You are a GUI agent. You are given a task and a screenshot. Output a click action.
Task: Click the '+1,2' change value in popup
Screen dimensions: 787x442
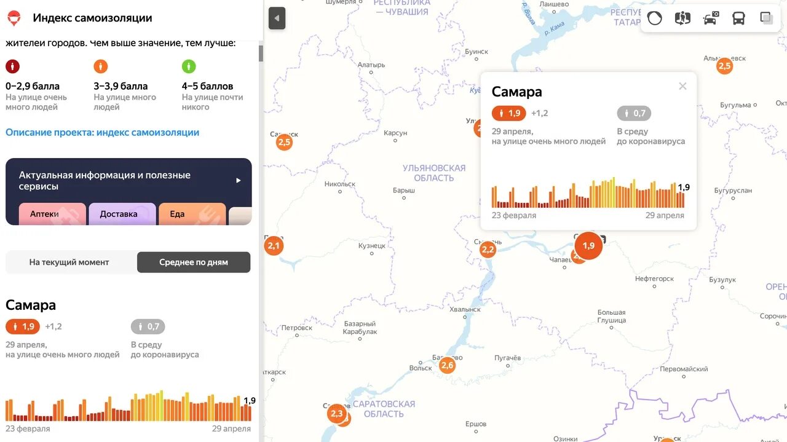[x=540, y=113]
